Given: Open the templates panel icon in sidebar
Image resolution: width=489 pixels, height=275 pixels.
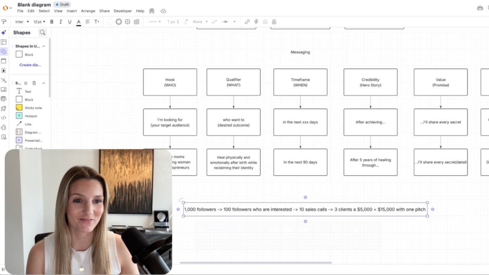Looking at the screenshot, I should 4,42.
